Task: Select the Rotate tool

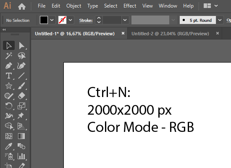Action: (x=9, y=106)
